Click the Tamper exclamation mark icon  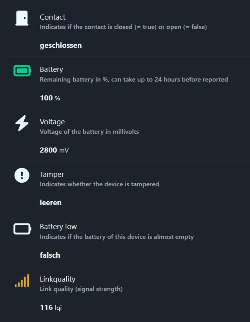pyautogui.click(x=22, y=175)
